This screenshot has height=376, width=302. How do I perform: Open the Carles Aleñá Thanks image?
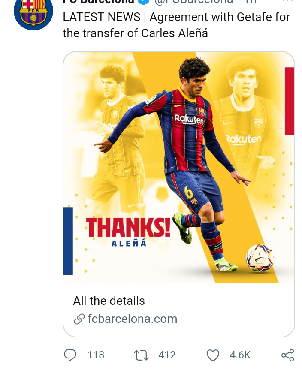tap(179, 167)
